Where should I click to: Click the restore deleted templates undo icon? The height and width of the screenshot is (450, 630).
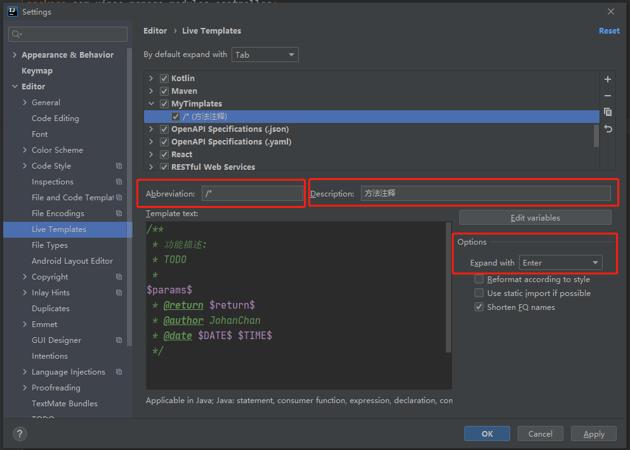point(608,129)
